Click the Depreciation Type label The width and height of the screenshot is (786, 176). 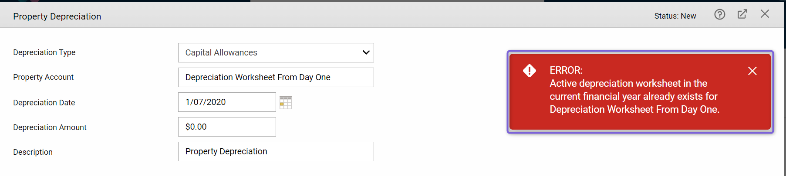(44, 52)
